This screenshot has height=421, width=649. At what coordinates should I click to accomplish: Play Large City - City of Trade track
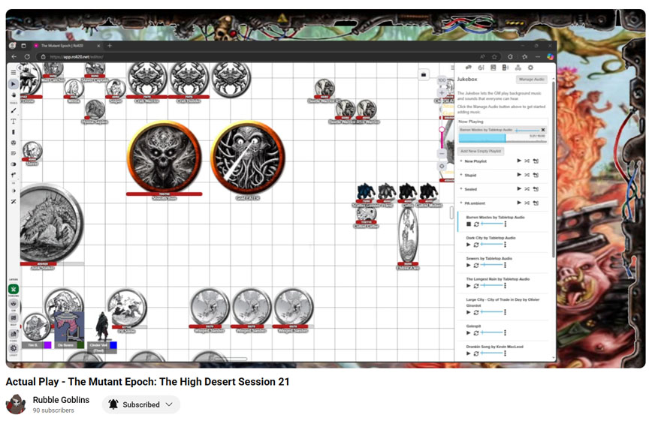469,312
